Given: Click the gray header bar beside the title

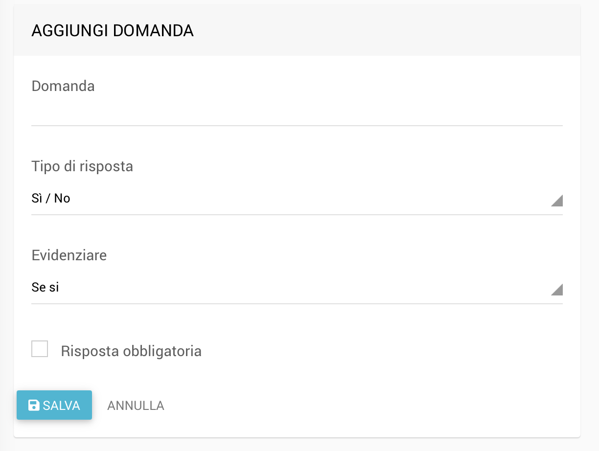Looking at the screenshot, I should [392, 31].
